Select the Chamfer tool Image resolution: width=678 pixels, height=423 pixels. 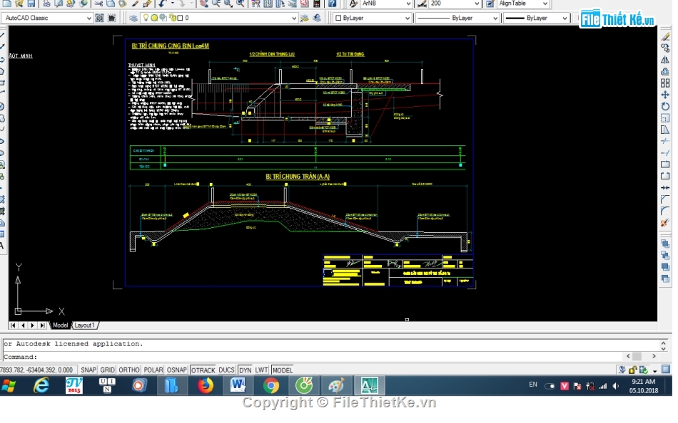[665, 199]
